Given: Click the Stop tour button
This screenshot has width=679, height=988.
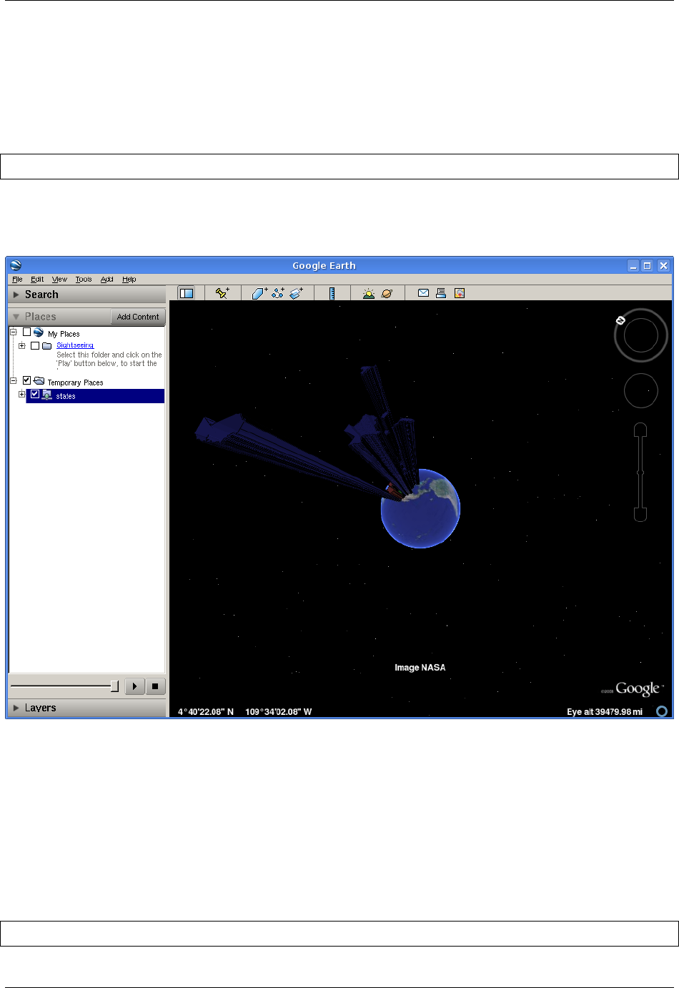Looking at the screenshot, I should pos(155,686).
